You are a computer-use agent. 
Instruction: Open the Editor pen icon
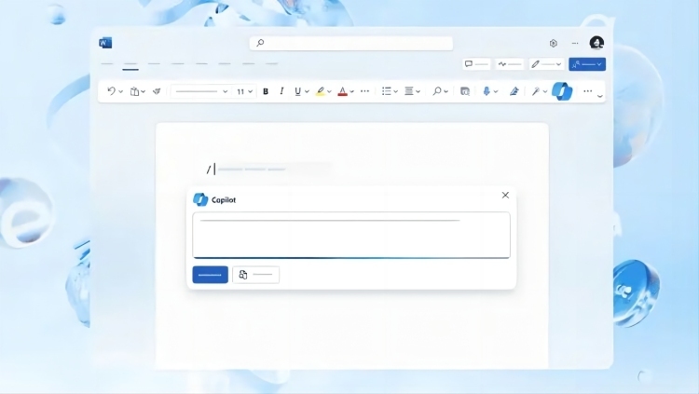point(514,91)
